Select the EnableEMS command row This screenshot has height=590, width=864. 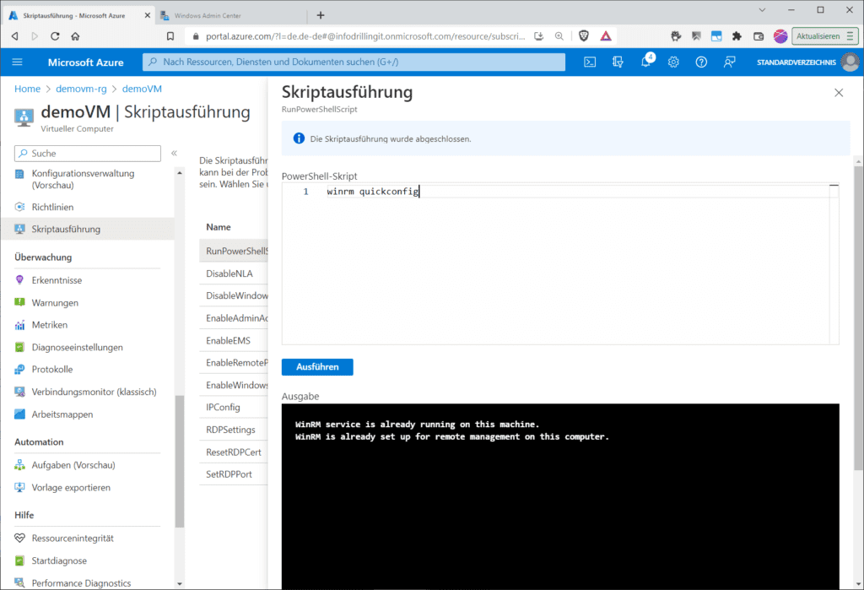pyautogui.click(x=234, y=341)
